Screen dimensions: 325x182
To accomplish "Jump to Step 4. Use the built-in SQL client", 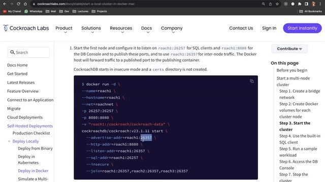I will tap(300, 139).
